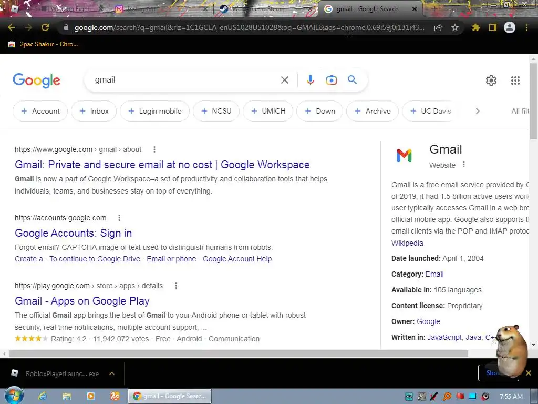
Task: Click the Owner Google link
Action: coord(428,321)
